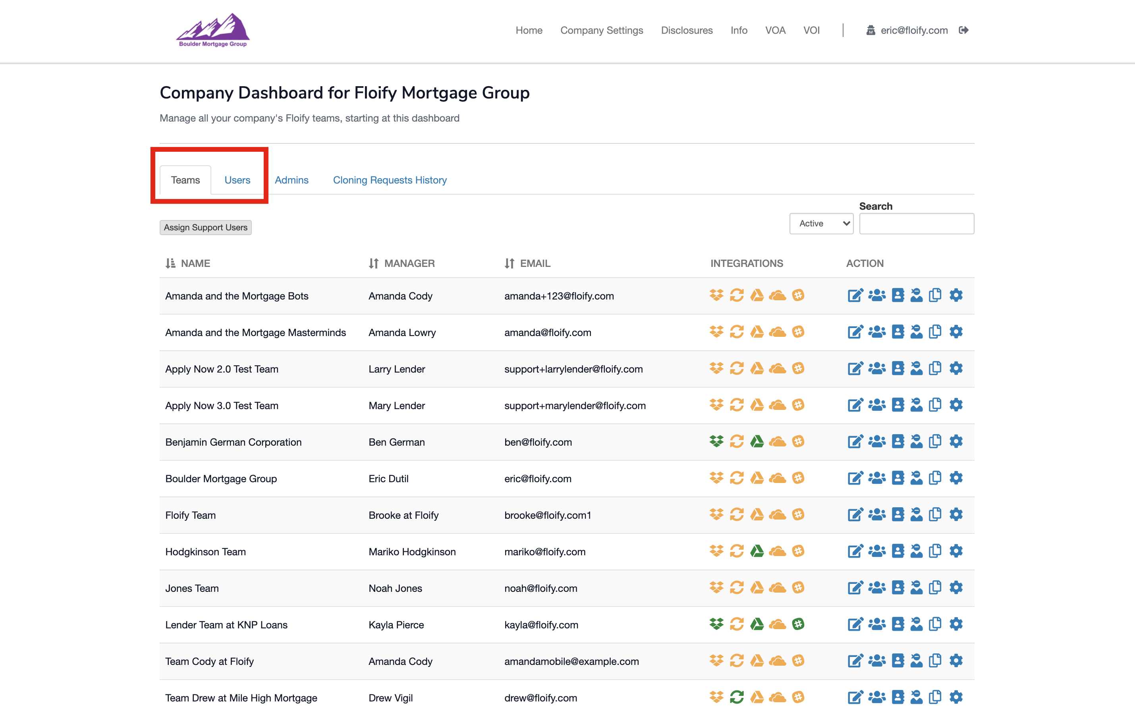
Task: Click the contact book icon for Benjamin German Corporation
Action: click(898, 441)
